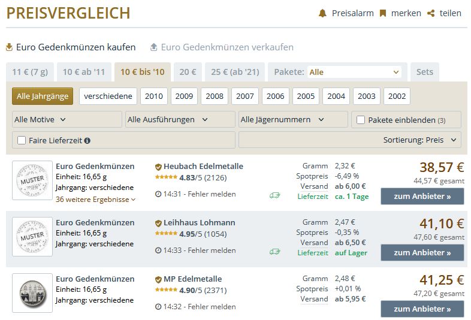Open the Alle Ausführungen dropdown

(180, 119)
